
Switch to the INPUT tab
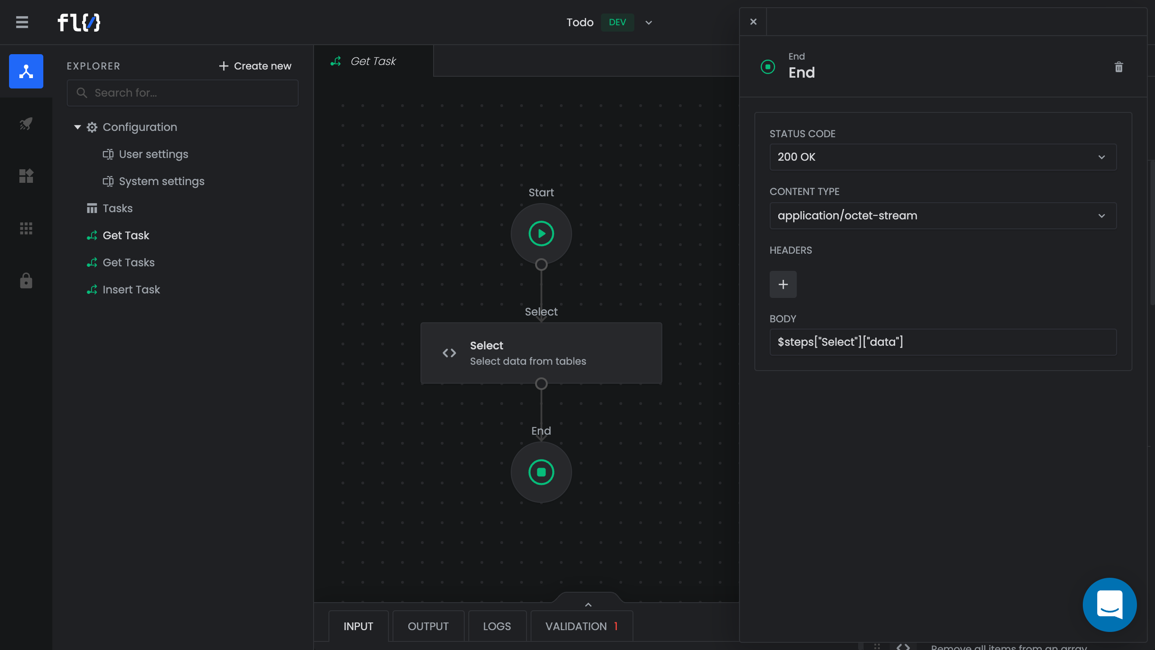[358, 627]
